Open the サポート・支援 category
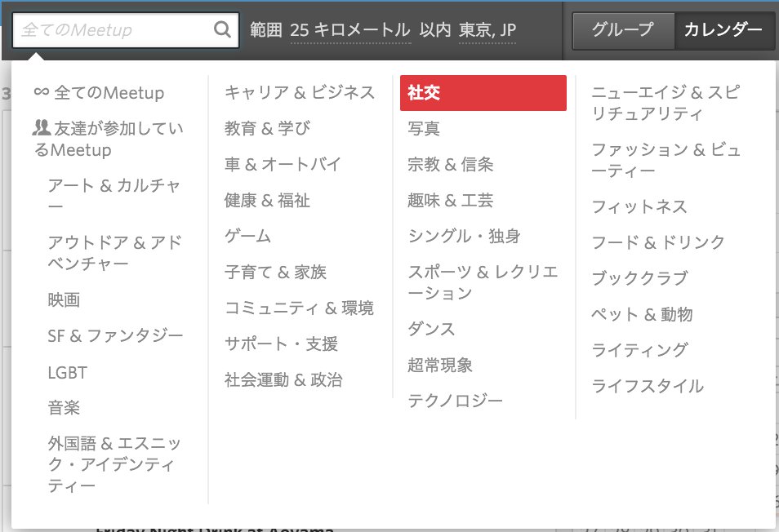Screen dimensions: 779x532 [281, 344]
